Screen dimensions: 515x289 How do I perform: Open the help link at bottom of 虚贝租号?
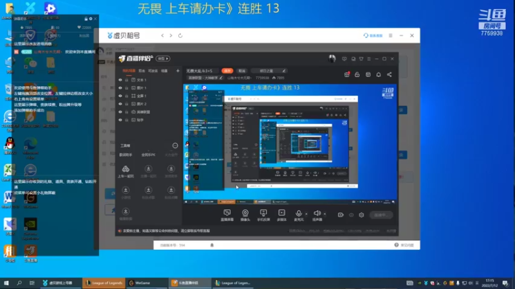point(404,245)
